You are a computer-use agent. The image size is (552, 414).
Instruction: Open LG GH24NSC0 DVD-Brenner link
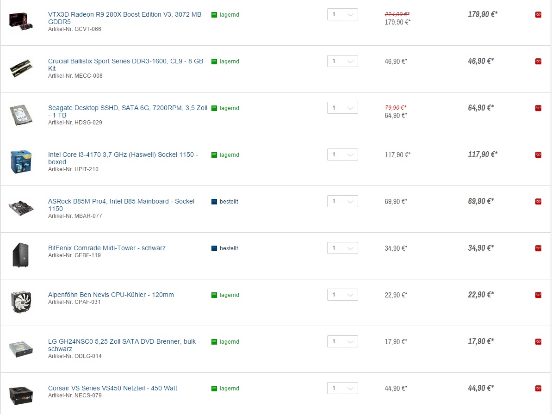tap(124, 345)
